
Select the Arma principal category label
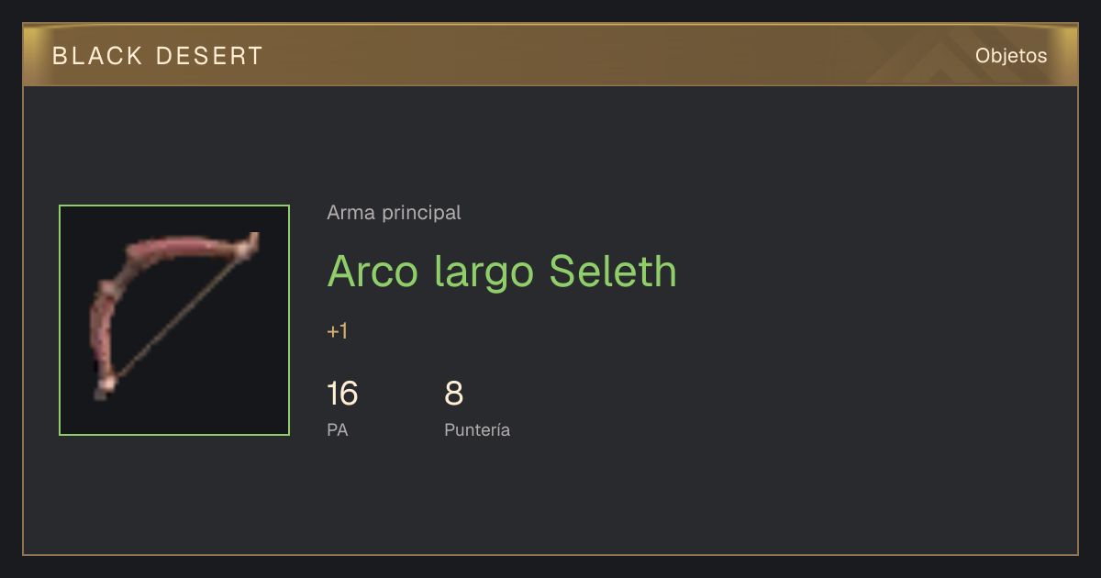[394, 213]
